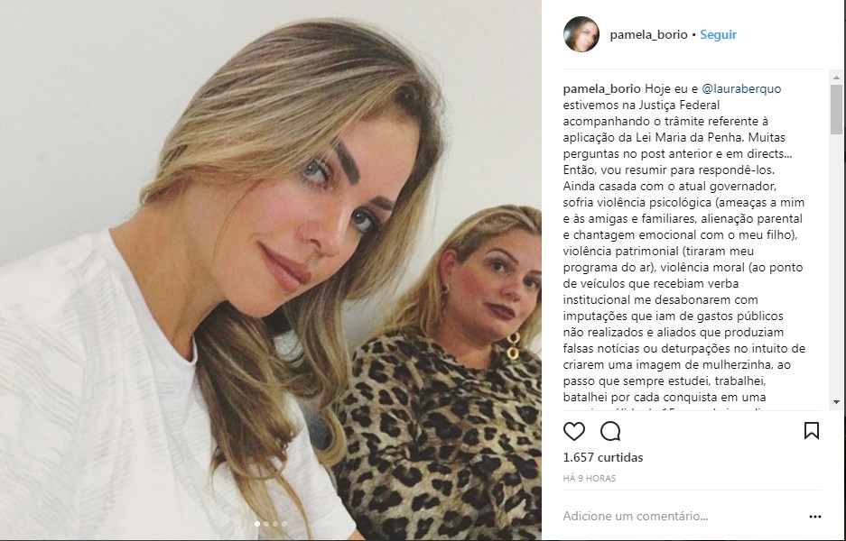The image size is (846, 541).
Task: Focus the Adicione um comentário field
Action: tap(683, 517)
